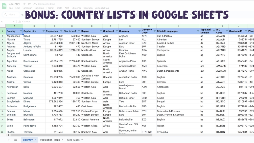254x143 pixels.
Task: Open the Size_Maps tab dropdown arrow
Action: tap(82, 140)
